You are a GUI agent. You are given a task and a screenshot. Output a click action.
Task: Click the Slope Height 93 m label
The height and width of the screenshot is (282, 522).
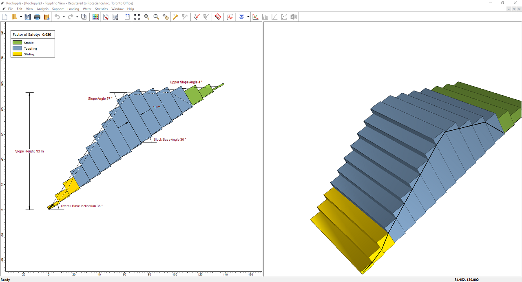click(x=29, y=151)
